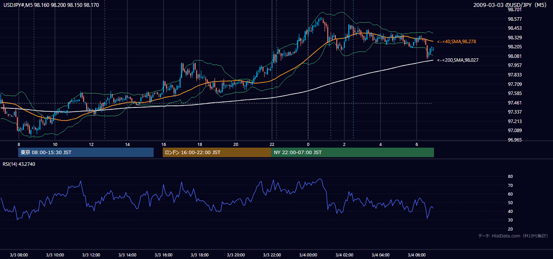Screen dimensions: 553x259
Task: Click RSI scale level 30
Action: 510,220
